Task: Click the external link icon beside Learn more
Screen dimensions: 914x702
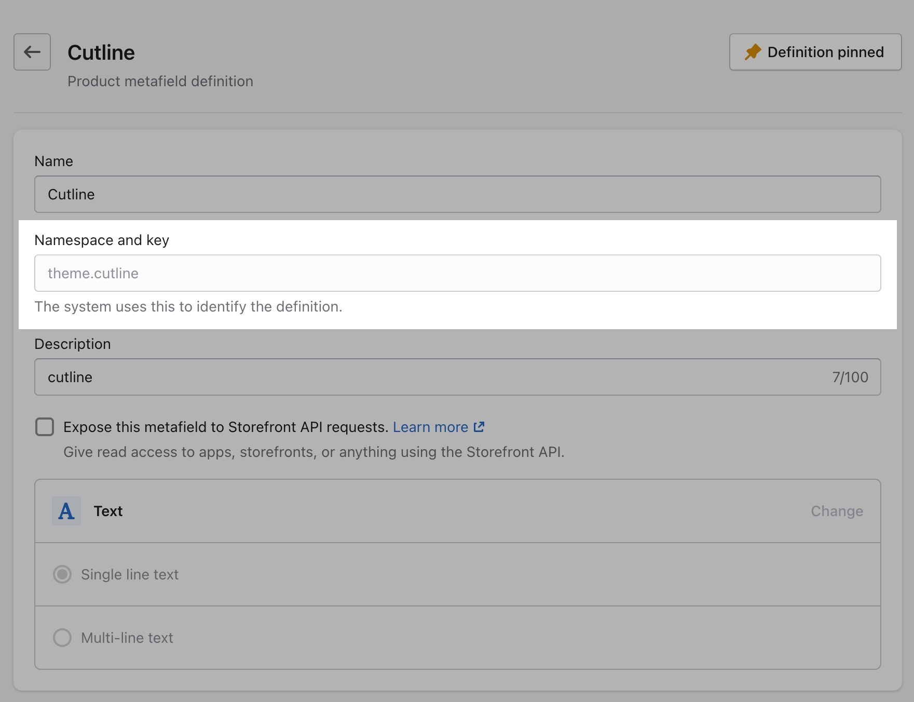Action: [479, 427]
